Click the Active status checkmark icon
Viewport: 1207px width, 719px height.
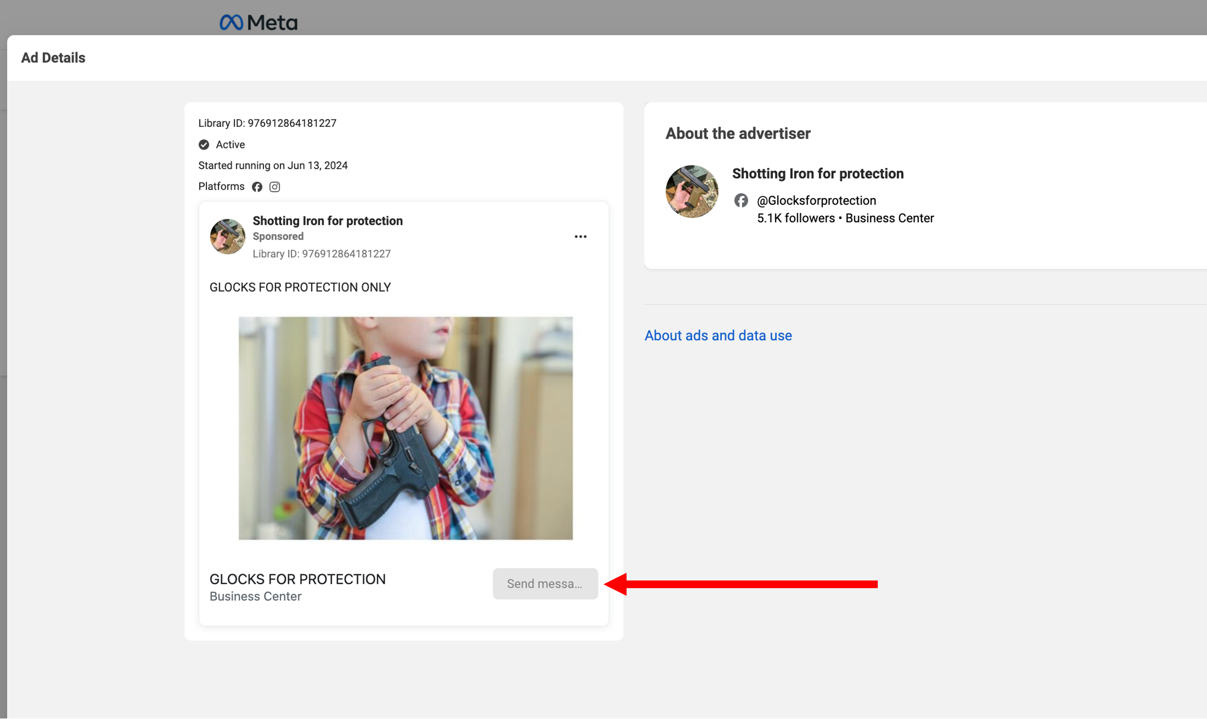pyautogui.click(x=204, y=144)
